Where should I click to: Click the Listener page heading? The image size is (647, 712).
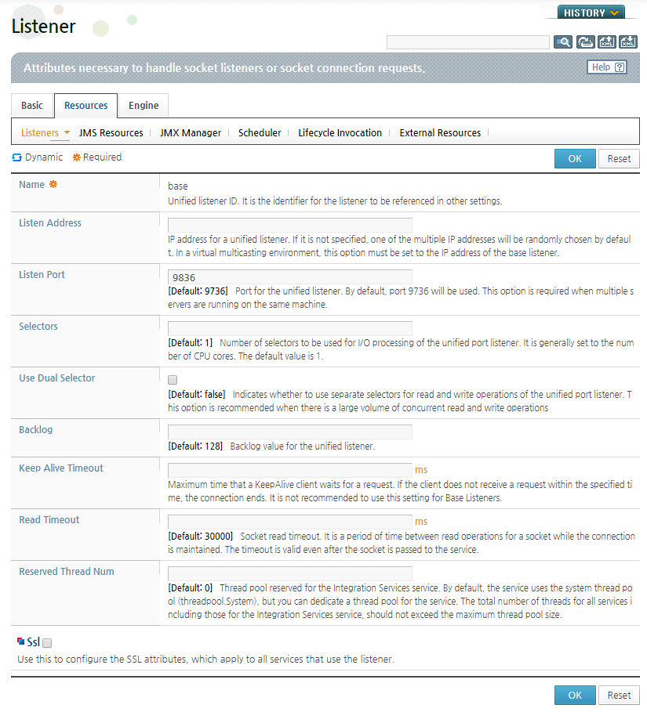(44, 27)
